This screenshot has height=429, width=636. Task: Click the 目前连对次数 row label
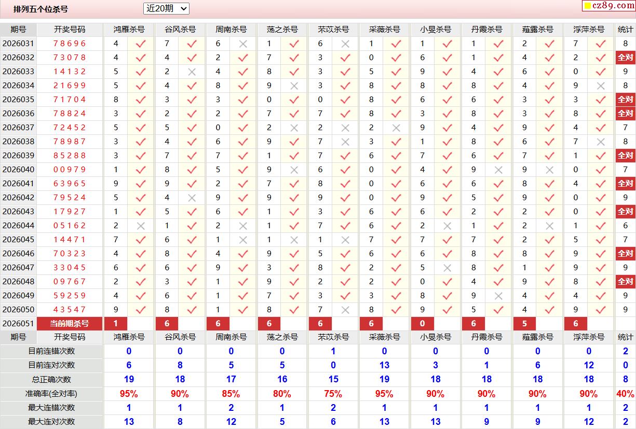pos(51,365)
